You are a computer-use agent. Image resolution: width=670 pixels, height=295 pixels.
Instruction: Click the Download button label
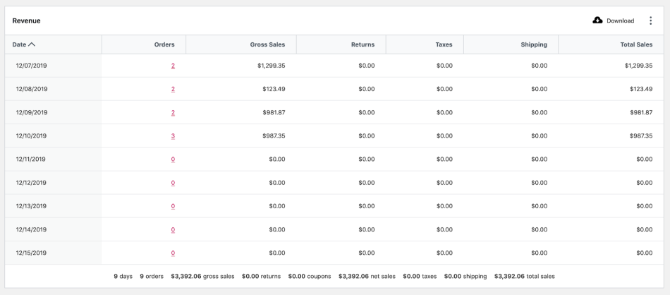point(620,20)
